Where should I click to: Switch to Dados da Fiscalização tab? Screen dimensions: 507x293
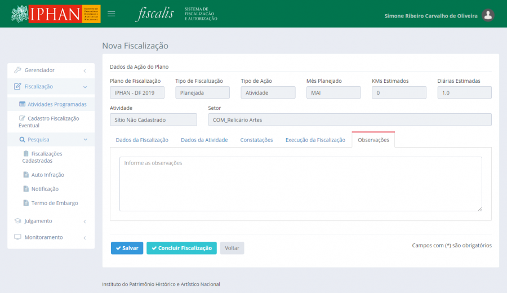pyautogui.click(x=142, y=140)
